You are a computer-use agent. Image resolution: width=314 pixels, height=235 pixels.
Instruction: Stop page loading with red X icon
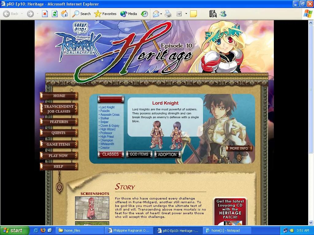45,14
